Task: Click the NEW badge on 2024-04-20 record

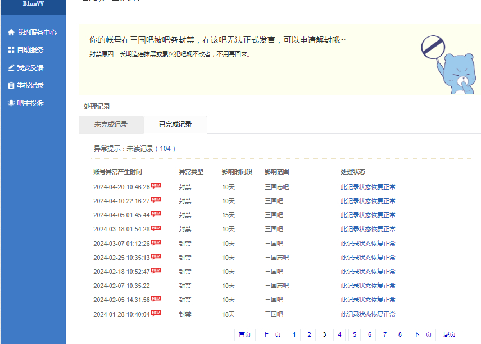Action: pos(156,186)
